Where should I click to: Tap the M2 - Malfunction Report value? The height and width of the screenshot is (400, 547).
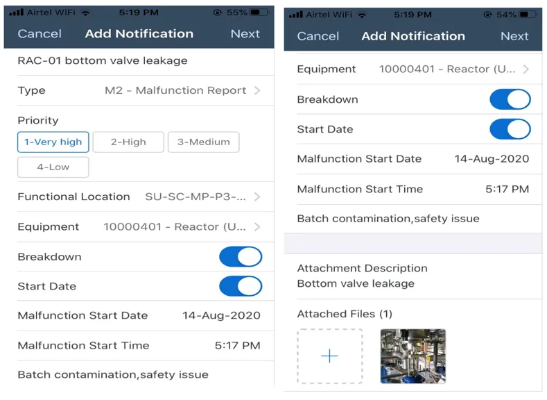coord(175,90)
